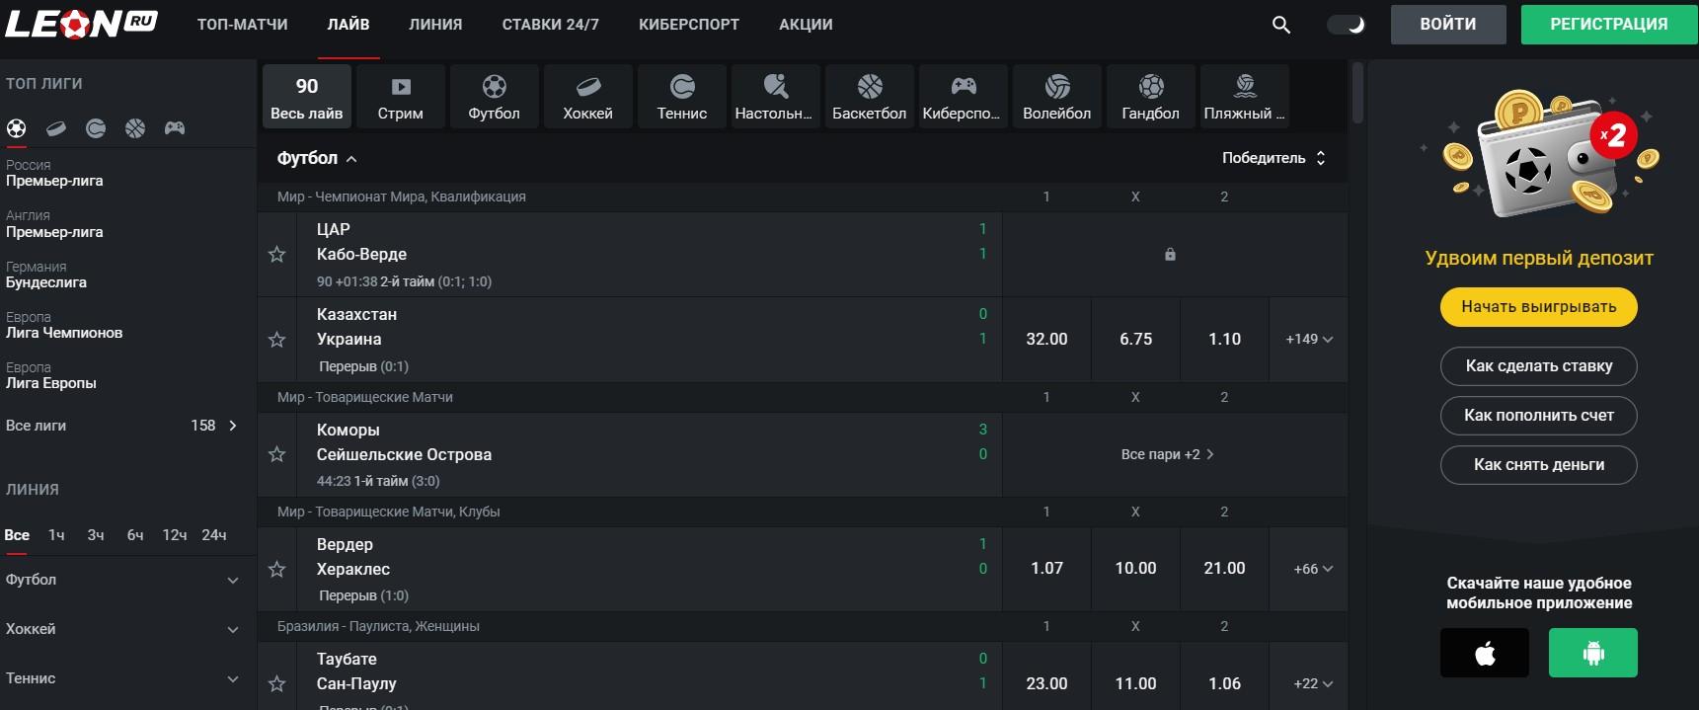The width and height of the screenshot is (1699, 710).
Task: Collapse the Футбол live section
Action: click(317, 158)
